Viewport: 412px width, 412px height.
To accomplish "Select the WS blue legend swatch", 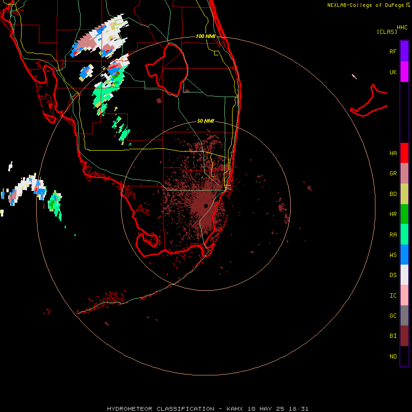I will click(x=404, y=255).
